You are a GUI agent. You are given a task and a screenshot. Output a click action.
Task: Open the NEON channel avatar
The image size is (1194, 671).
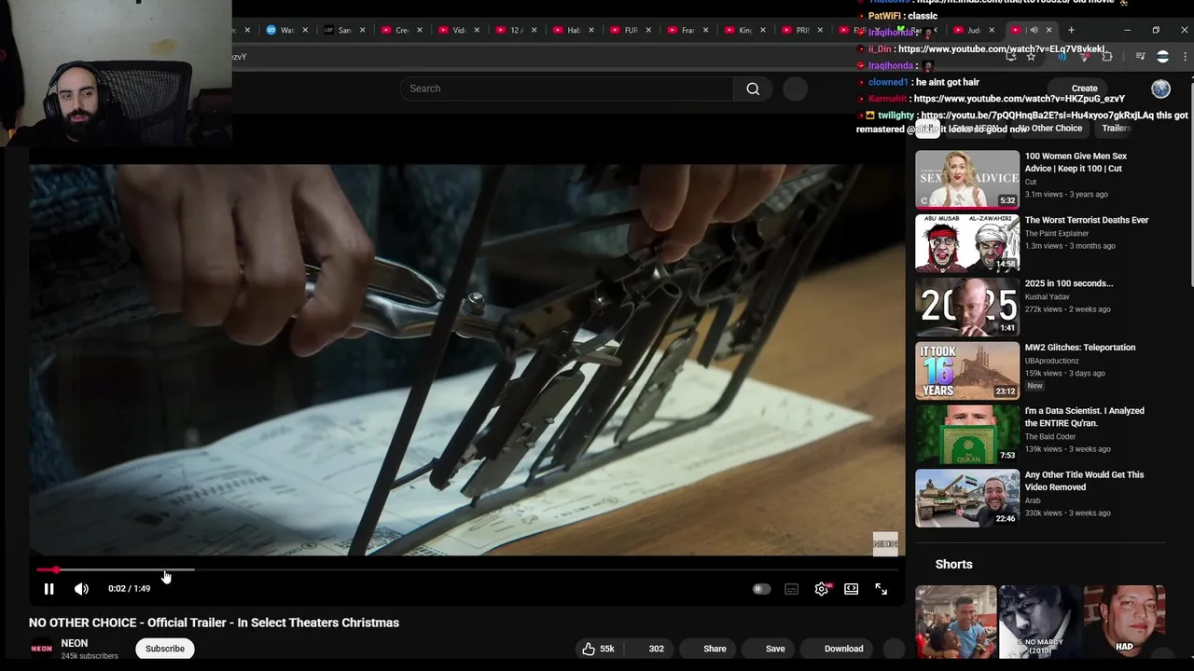pos(41,649)
